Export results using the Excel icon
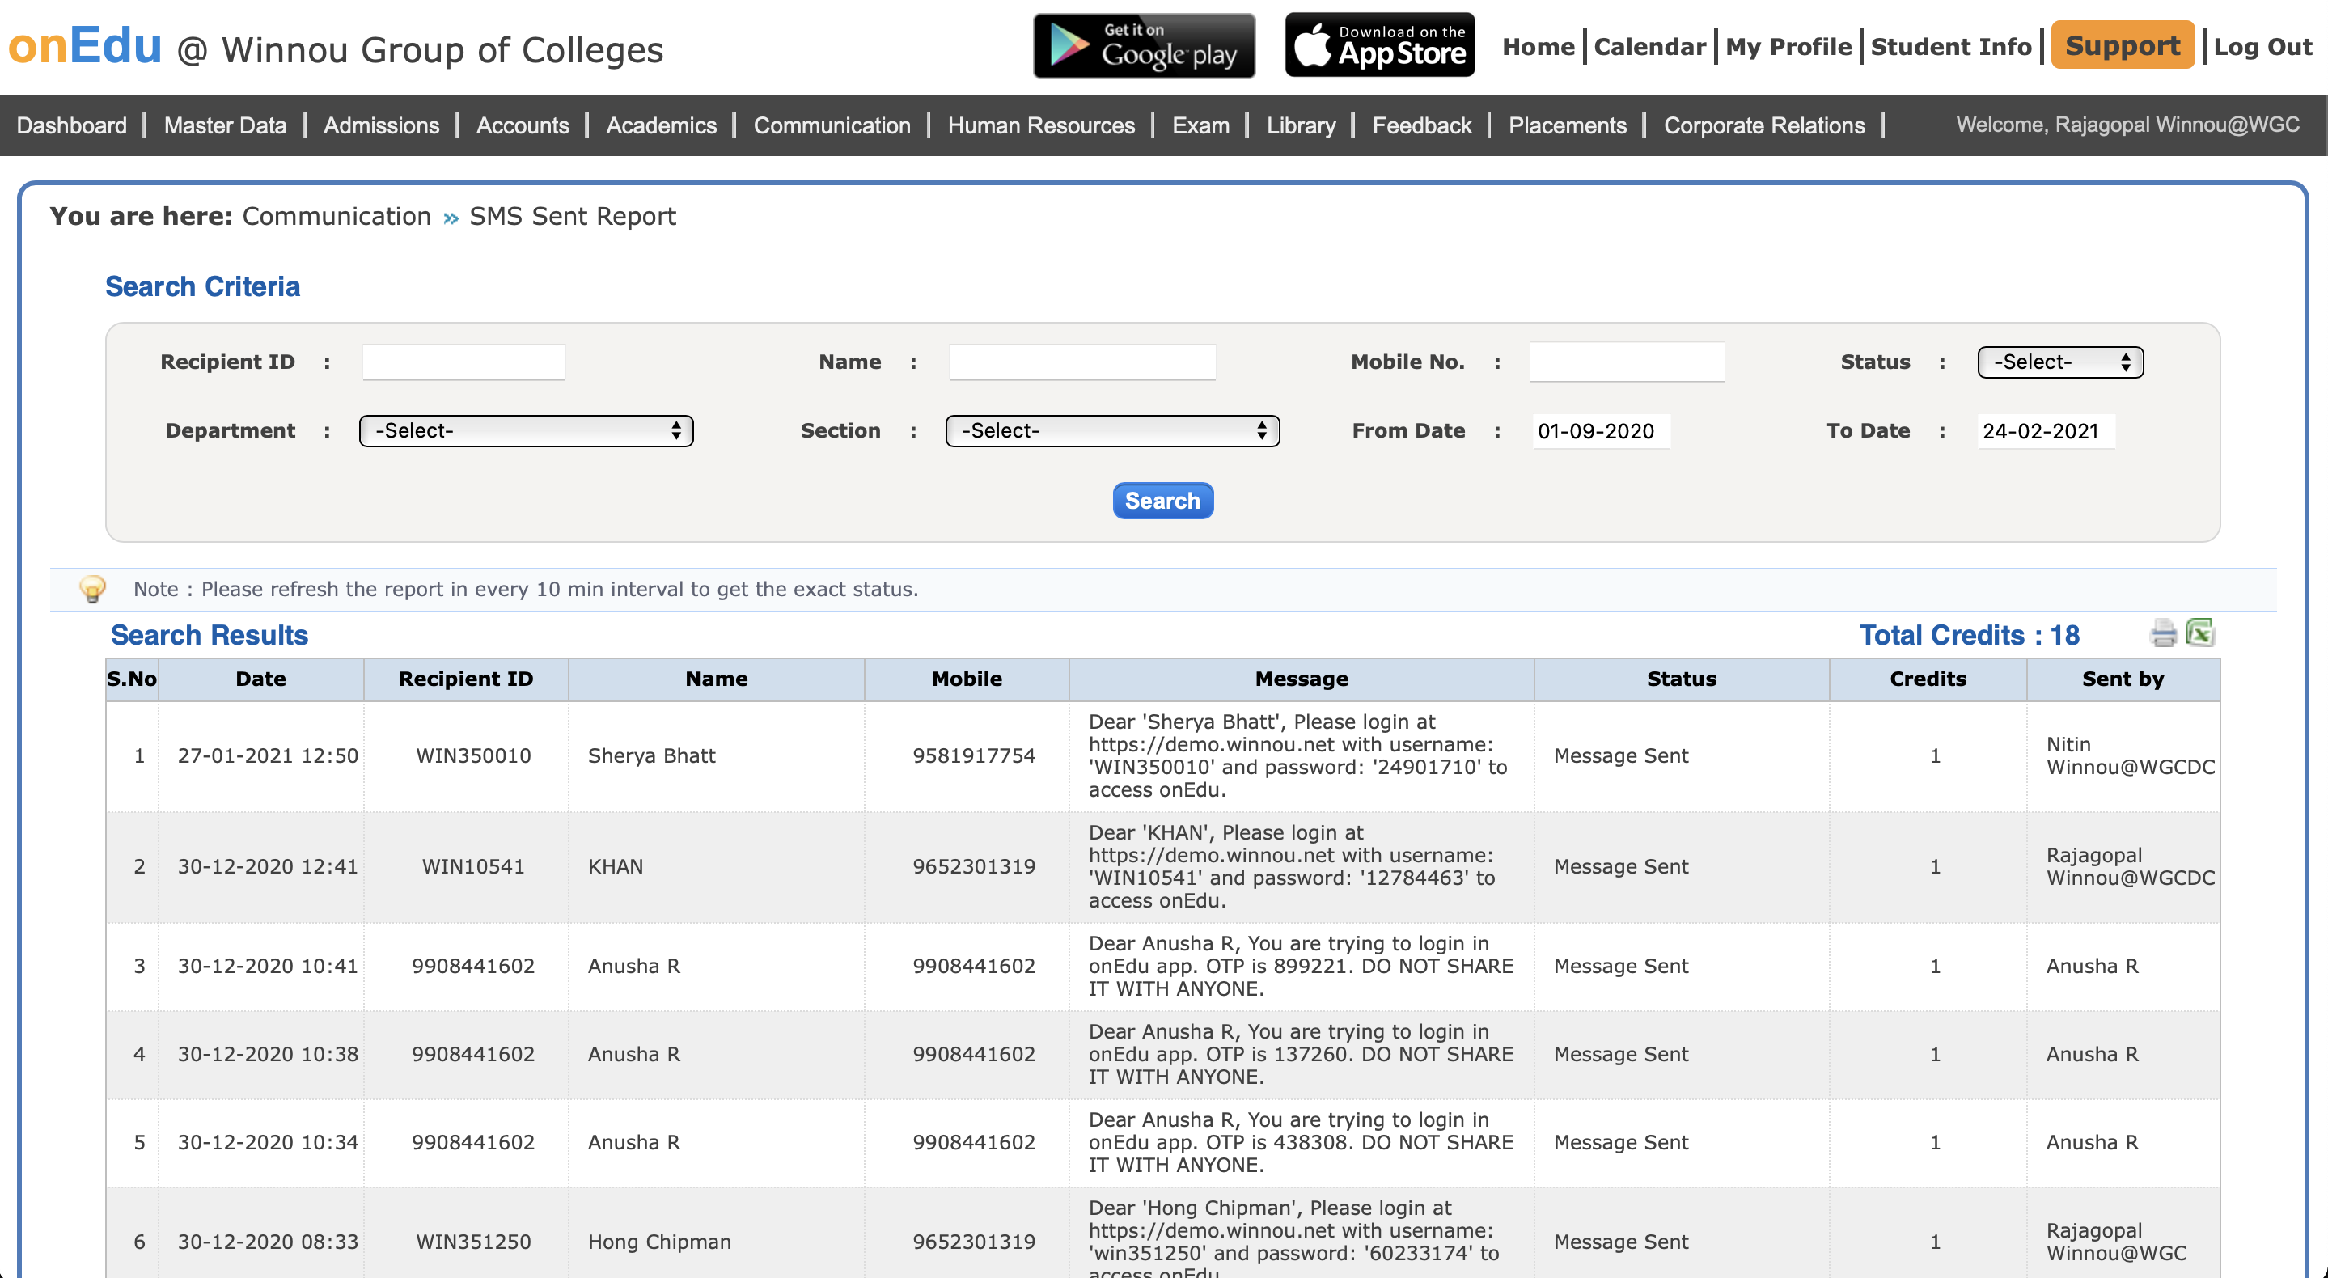Image resolution: width=2328 pixels, height=1278 pixels. [x=2199, y=633]
